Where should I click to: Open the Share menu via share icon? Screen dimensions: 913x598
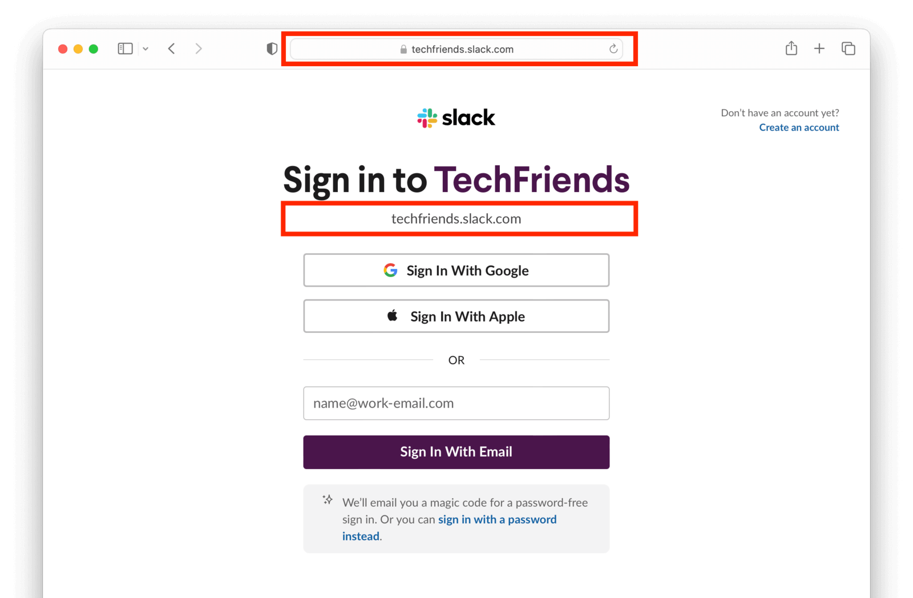click(791, 48)
